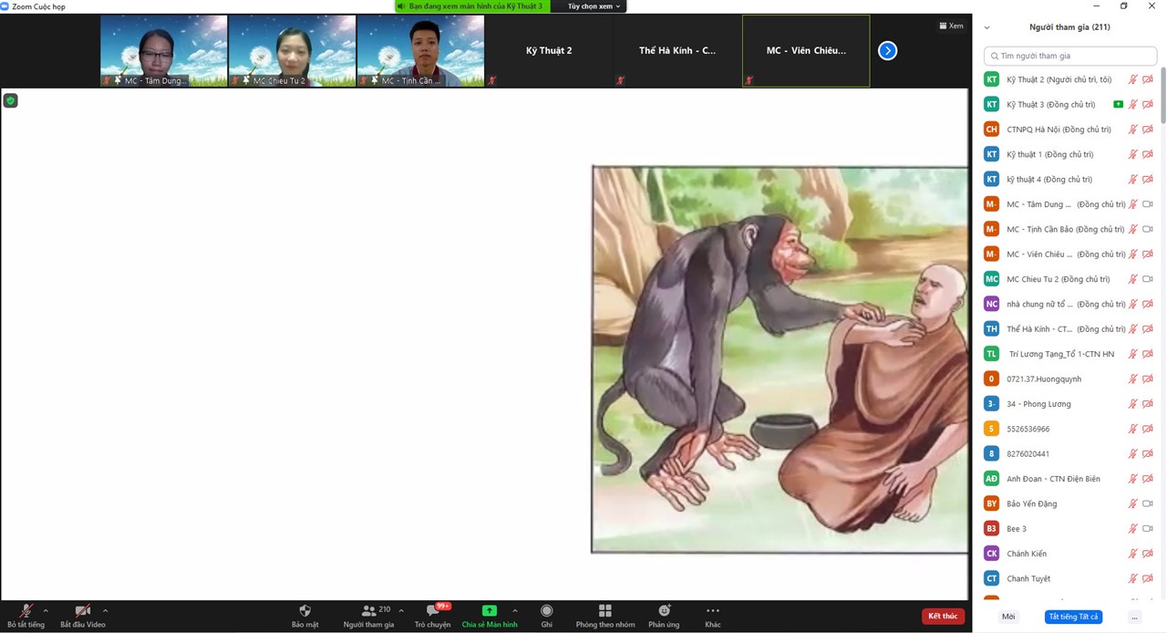Toggle the Người tham gia participants panel

point(368,616)
